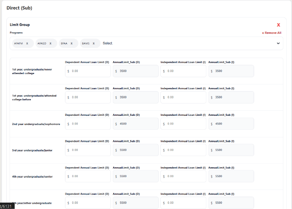This screenshot has width=292, height=209.
Task: Delete the Limit Group with red X
Action: (x=278, y=25)
